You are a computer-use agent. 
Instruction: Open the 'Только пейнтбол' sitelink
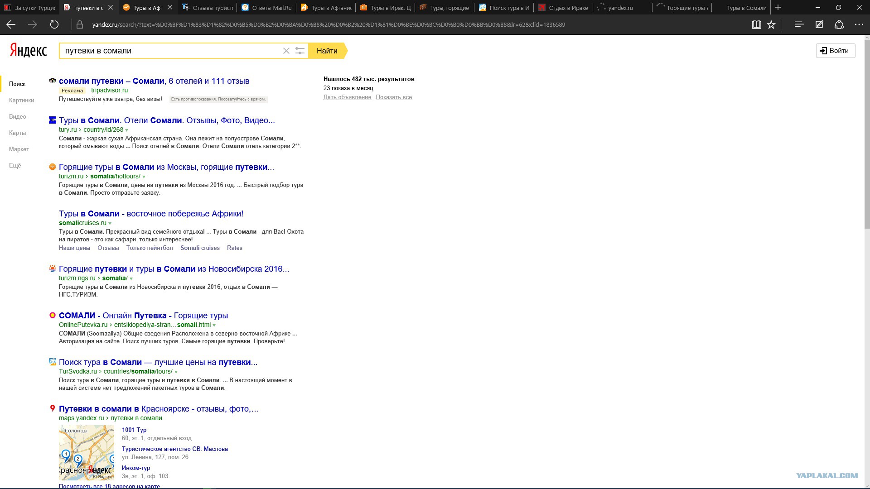(150, 248)
